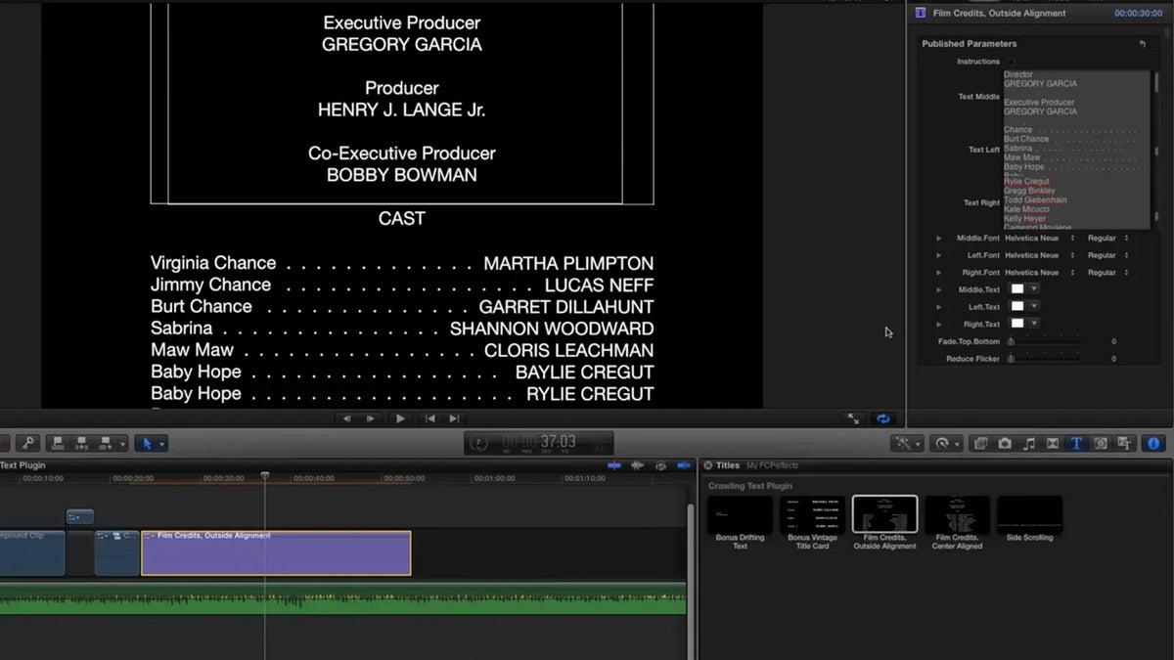The image size is (1174, 660).
Task: Select Film Credits, Center Aligned thumbnail
Action: point(957,514)
